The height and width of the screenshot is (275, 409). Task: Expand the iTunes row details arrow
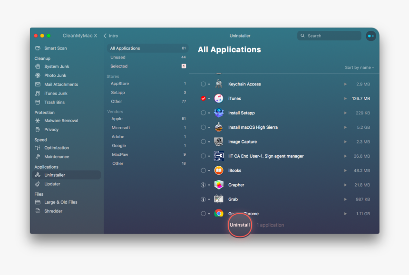[x=345, y=98]
